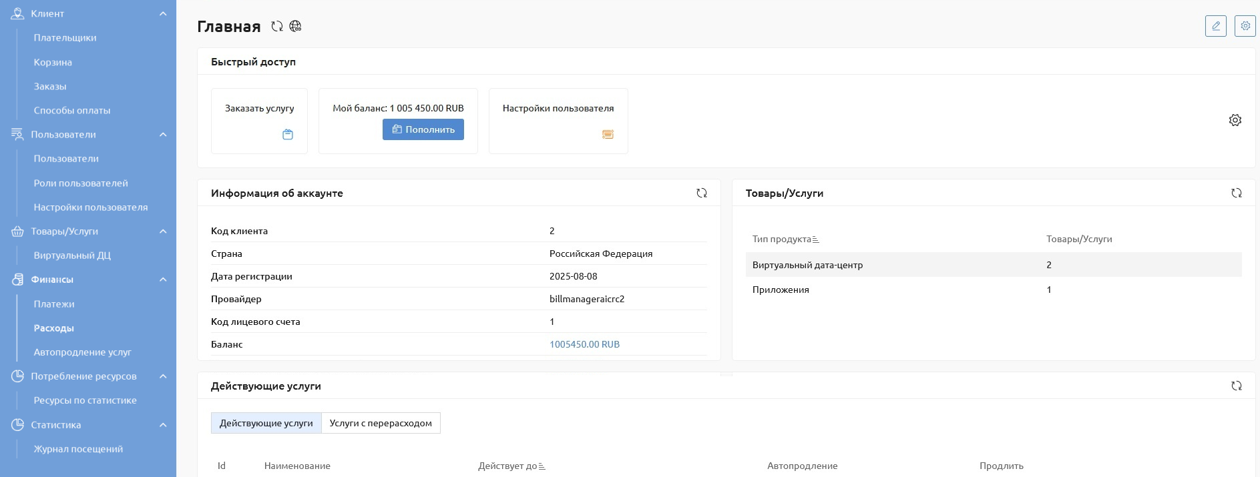
Task: Click the Товары/Услуги column header
Action: click(1079, 239)
